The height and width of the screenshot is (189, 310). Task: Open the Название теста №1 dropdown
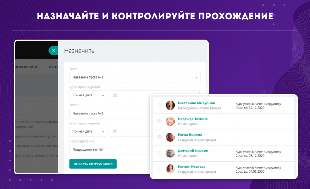click(135, 77)
